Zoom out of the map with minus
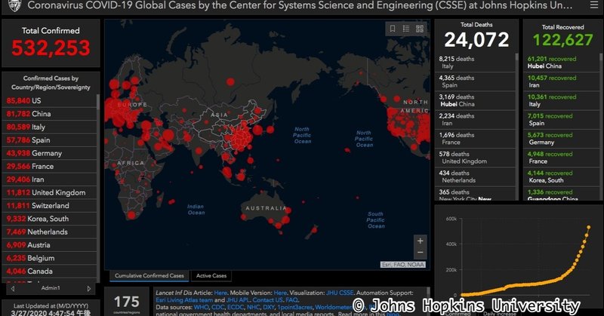Image resolution: width=604 pixels, height=316 pixels. [x=421, y=253]
